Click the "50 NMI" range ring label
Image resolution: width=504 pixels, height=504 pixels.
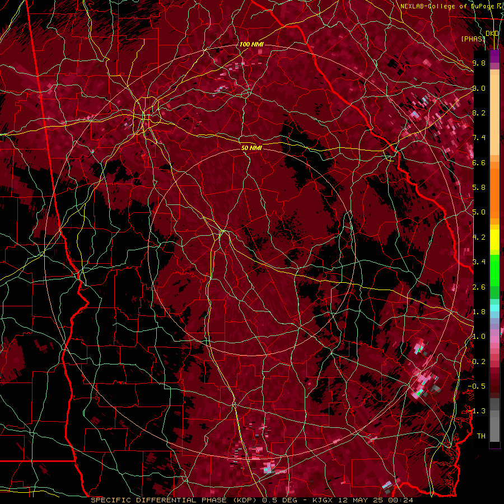(x=251, y=148)
